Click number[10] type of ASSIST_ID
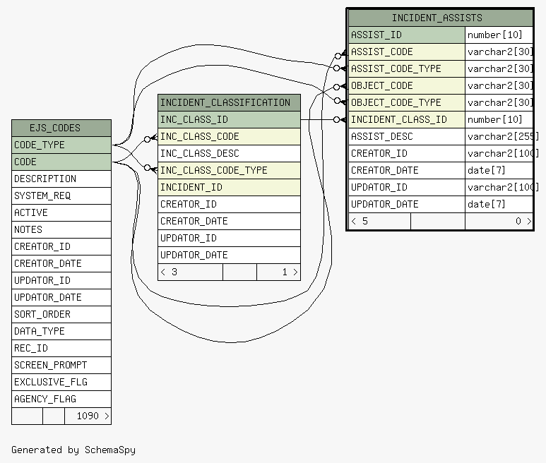This screenshot has width=546, height=463. coord(499,35)
